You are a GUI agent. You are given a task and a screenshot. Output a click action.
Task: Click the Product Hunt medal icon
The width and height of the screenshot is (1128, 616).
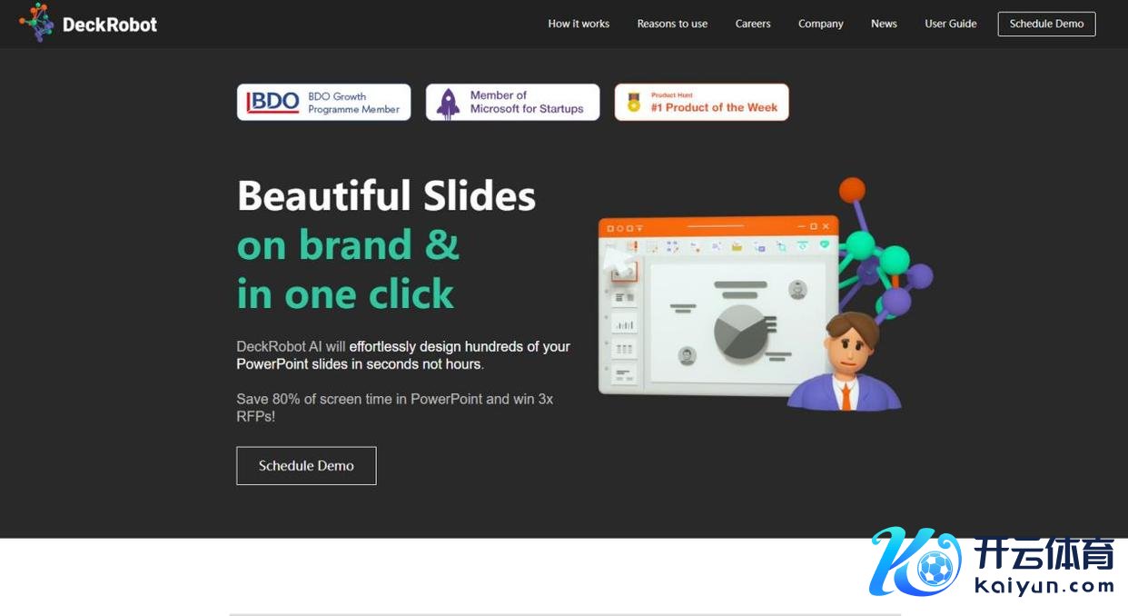pos(633,104)
